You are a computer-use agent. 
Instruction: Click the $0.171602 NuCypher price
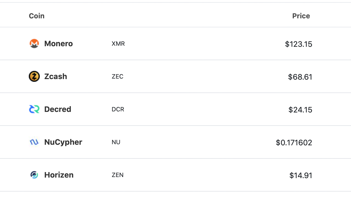coord(293,143)
